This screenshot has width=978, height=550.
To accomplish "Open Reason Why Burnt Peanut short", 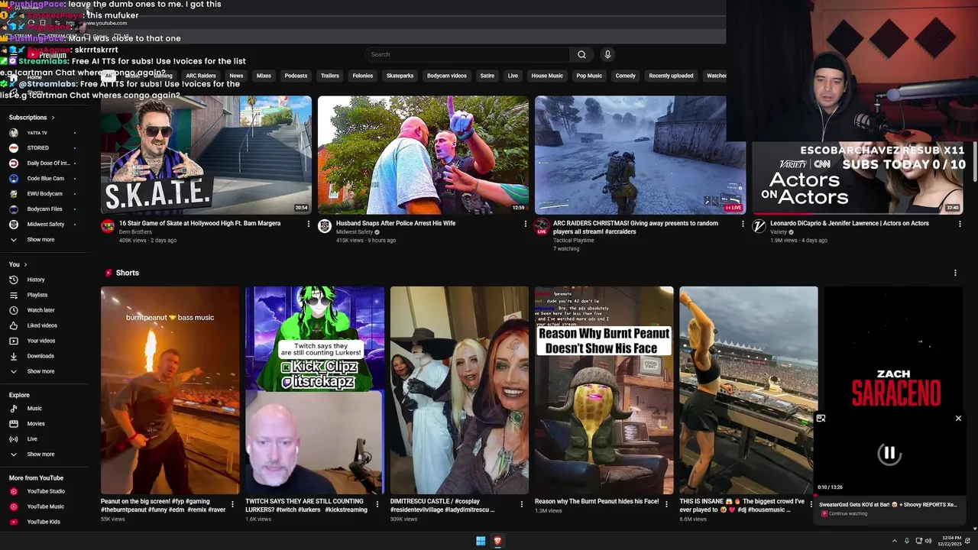I will (x=604, y=390).
